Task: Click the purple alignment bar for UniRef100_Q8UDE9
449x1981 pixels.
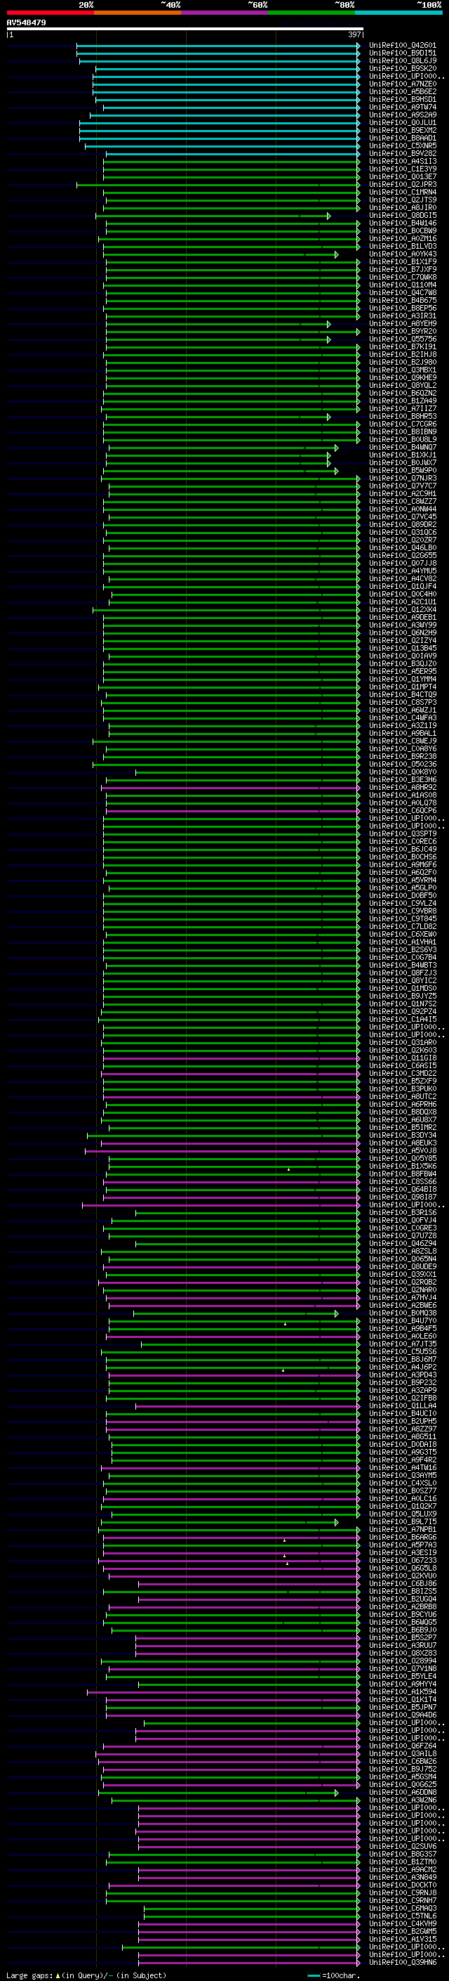Action: coord(231,1266)
